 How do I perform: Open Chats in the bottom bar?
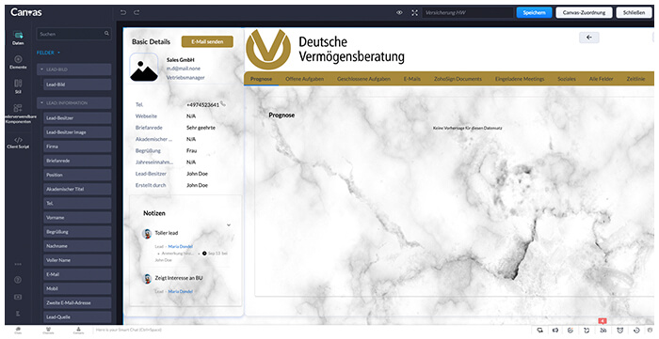(18, 331)
